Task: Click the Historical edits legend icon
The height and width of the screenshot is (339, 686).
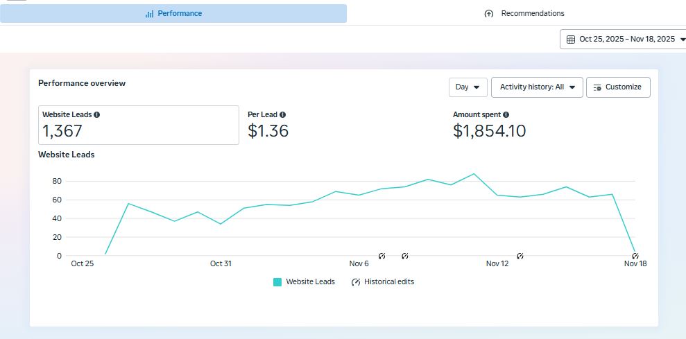Action: [x=356, y=282]
